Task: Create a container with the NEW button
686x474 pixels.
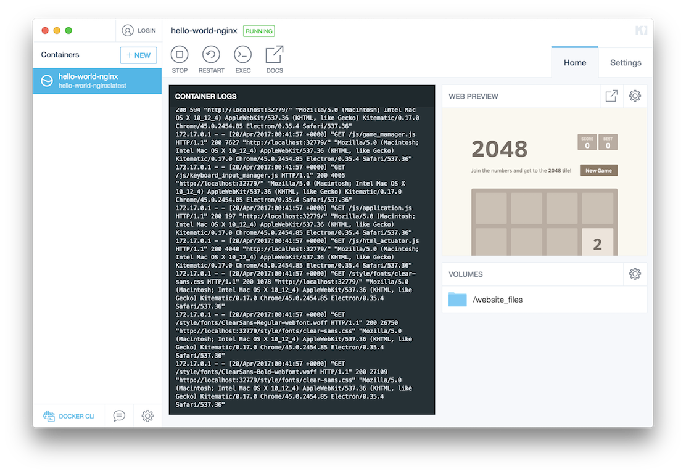Action: [x=138, y=55]
